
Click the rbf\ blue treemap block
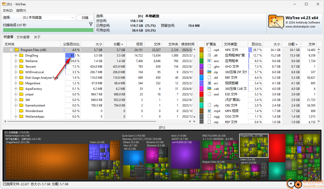(133, 158)
